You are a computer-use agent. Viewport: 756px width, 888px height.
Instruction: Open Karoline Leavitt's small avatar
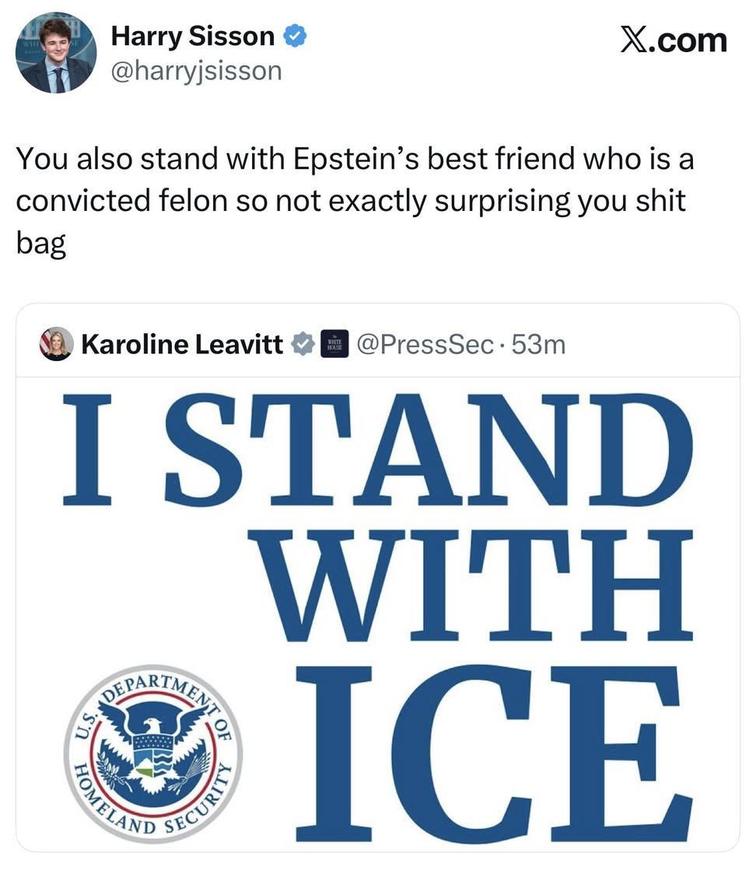click(x=56, y=343)
